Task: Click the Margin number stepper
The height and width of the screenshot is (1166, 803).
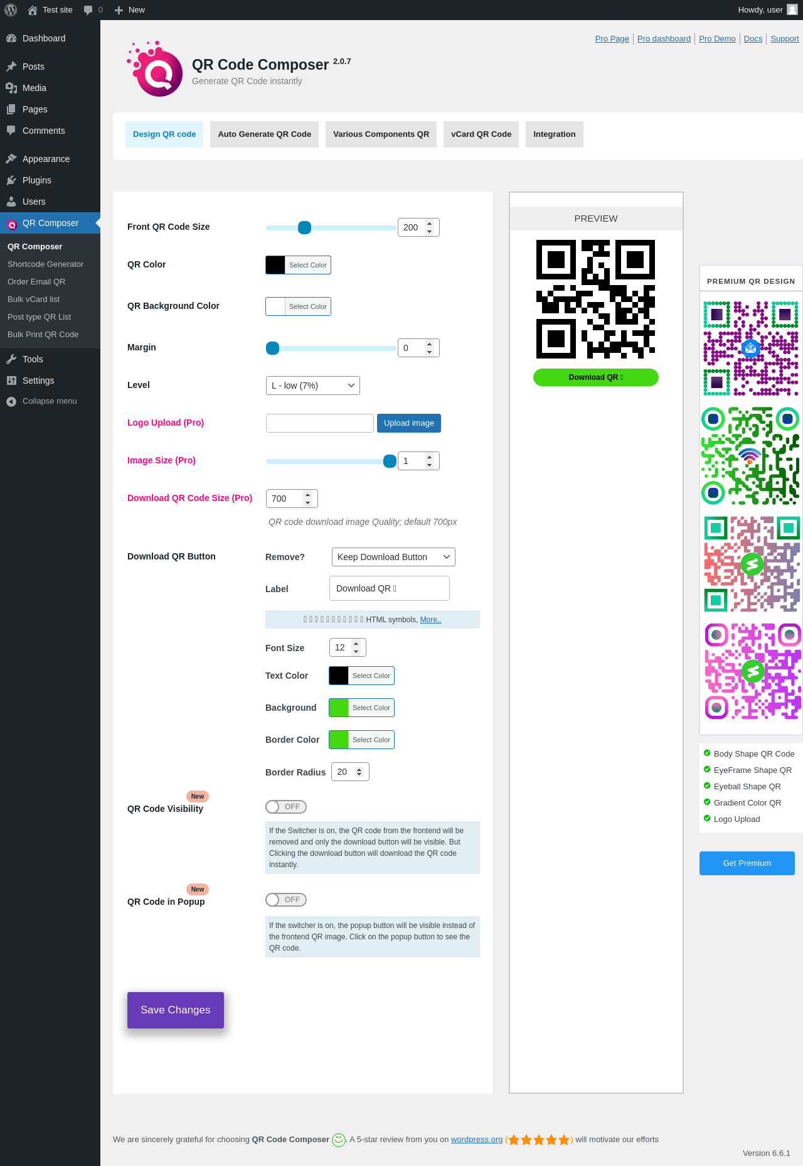Action: pyautogui.click(x=430, y=348)
